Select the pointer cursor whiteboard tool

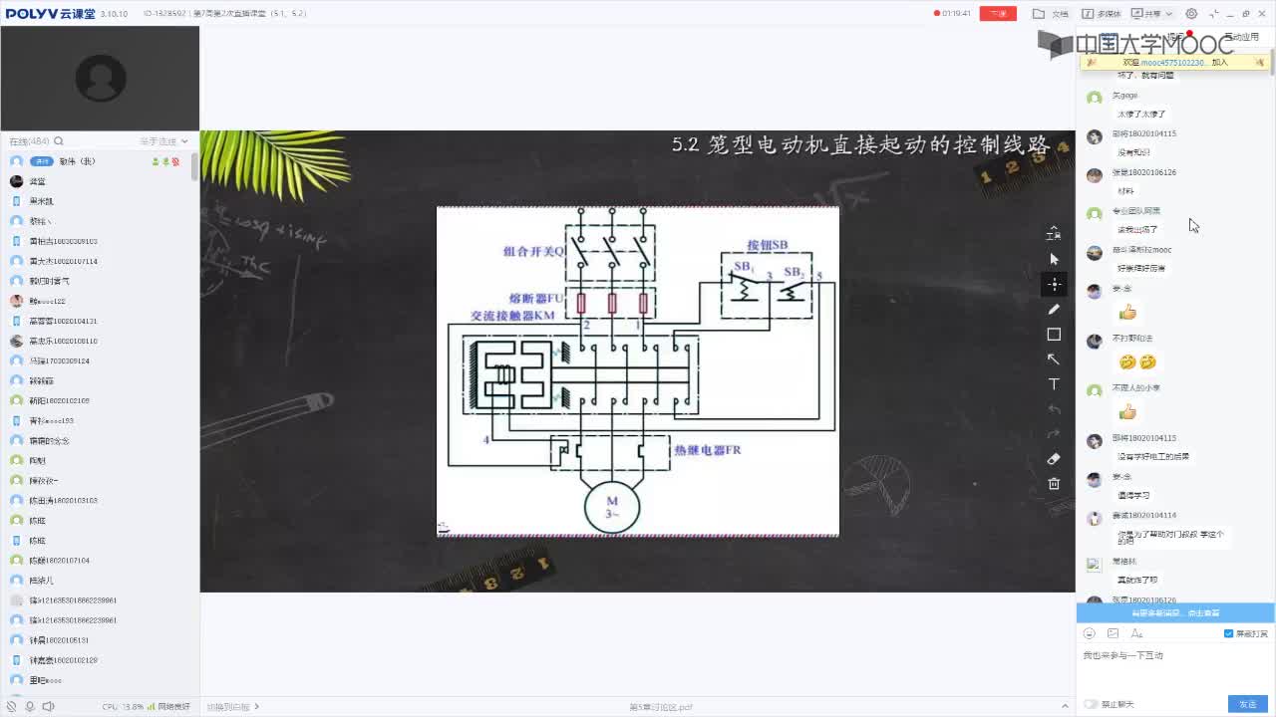tap(1054, 259)
